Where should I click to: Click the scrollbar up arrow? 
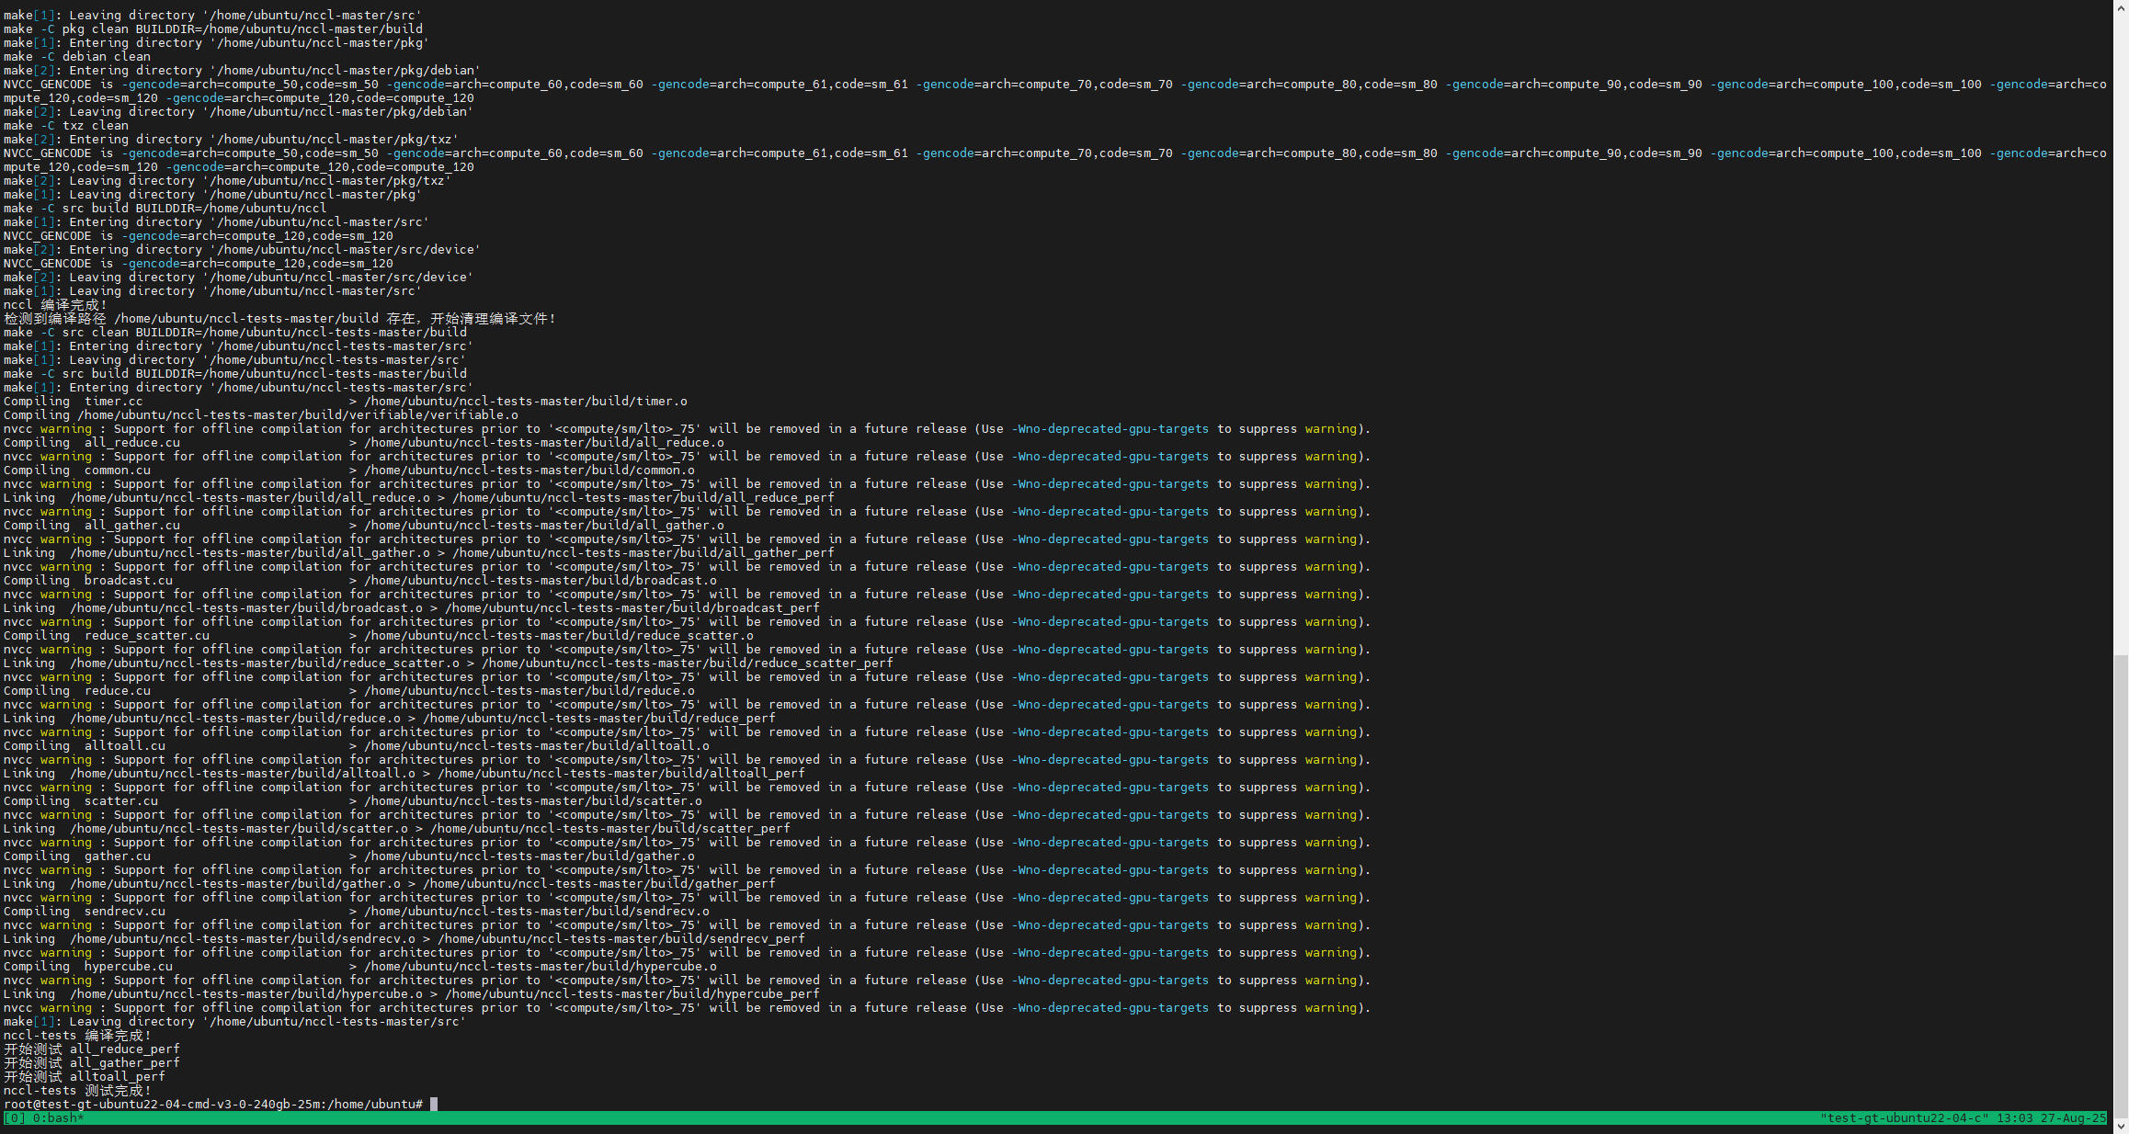point(2121,7)
